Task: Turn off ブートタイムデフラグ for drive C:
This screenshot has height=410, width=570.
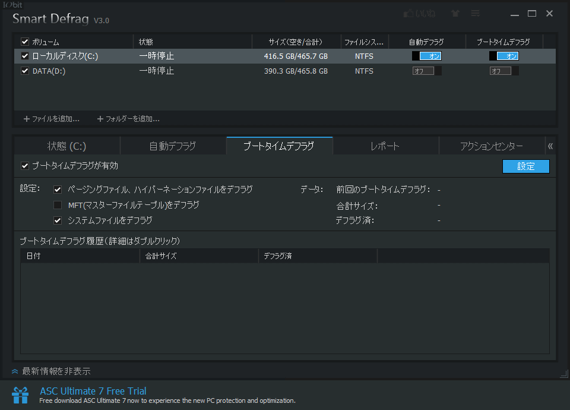Action: 504,56
